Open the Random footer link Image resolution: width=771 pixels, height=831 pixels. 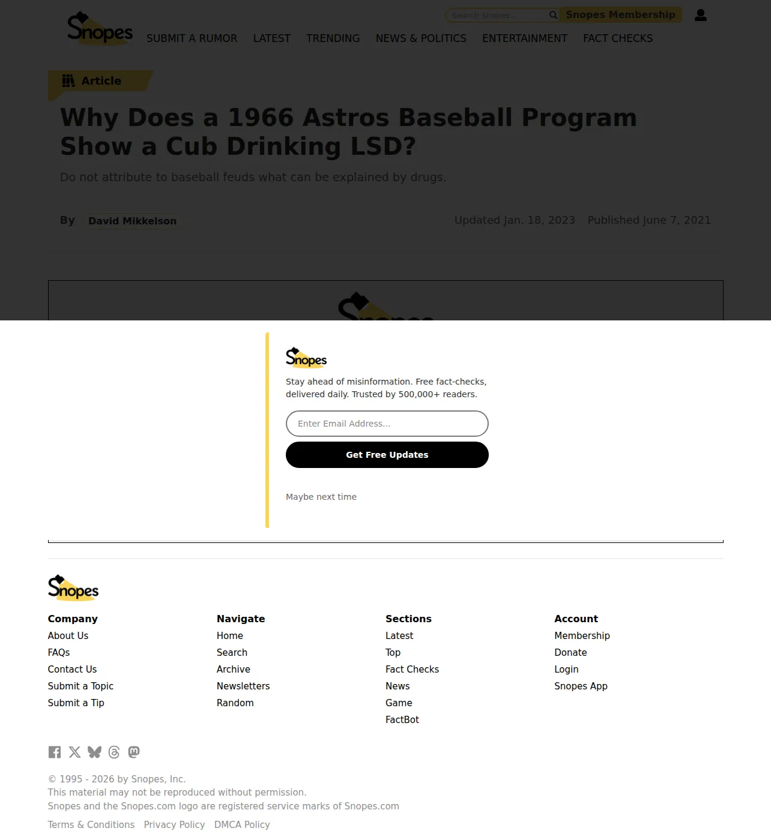point(235,703)
